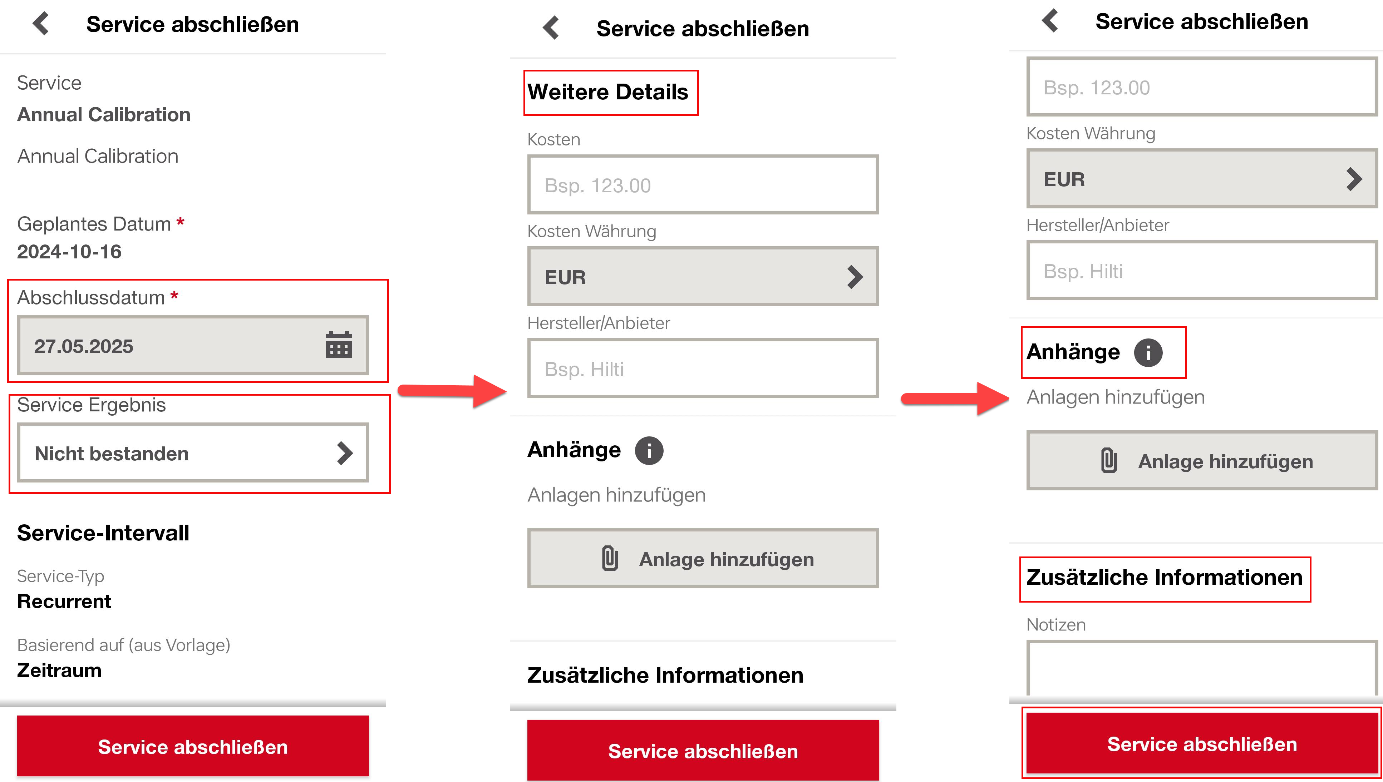Viewport: 1383px width, 782px height.
Task: Tap the back arrow in the middle screen header
Action: 551,28
